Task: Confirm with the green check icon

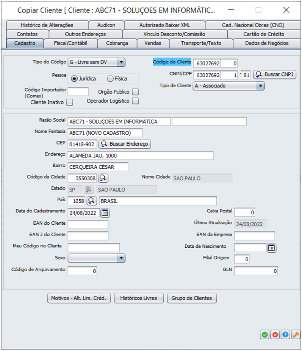Action: point(264,335)
